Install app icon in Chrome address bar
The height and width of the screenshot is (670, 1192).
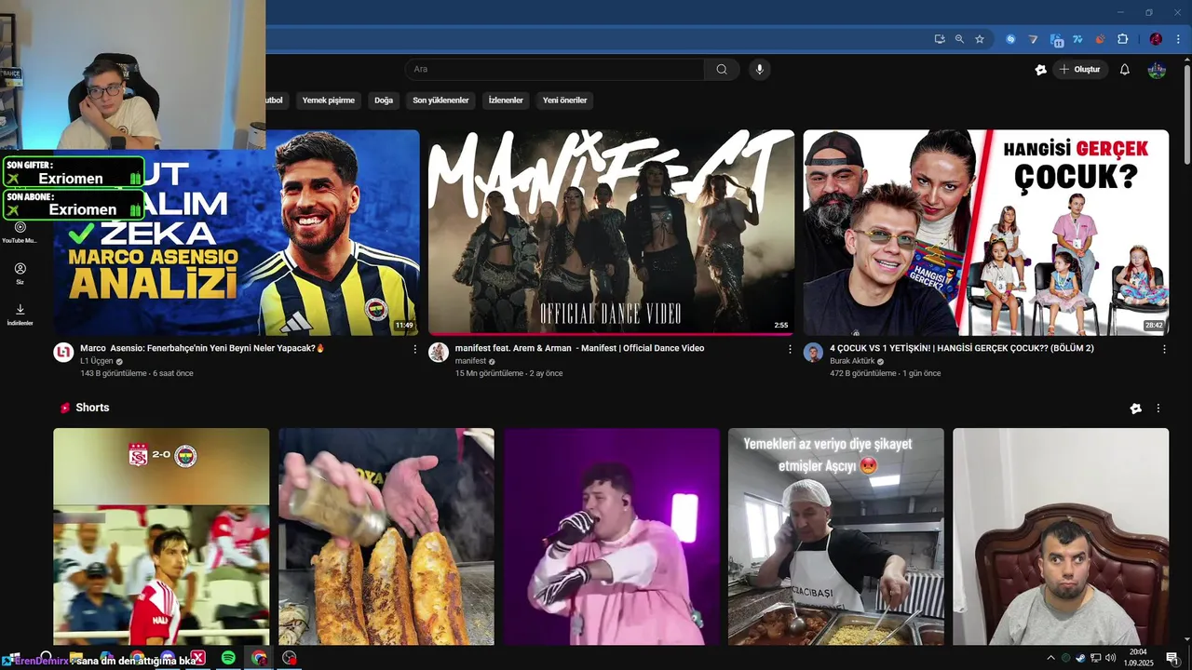click(940, 39)
